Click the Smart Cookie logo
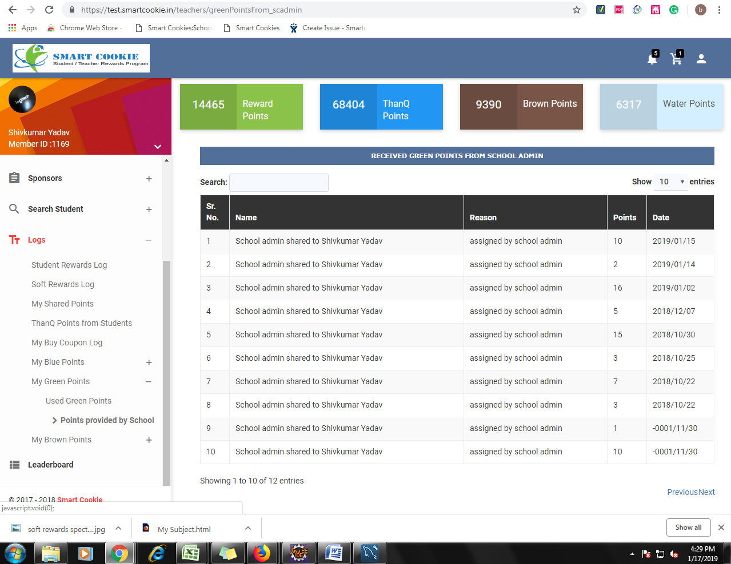This screenshot has height=564, width=731. click(x=81, y=58)
